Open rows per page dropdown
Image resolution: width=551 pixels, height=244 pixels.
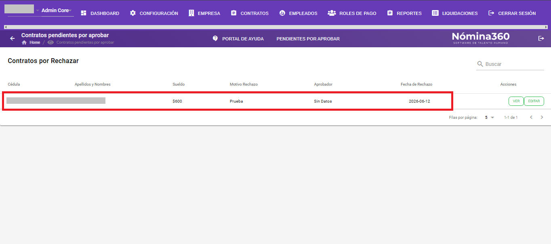coord(490,118)
